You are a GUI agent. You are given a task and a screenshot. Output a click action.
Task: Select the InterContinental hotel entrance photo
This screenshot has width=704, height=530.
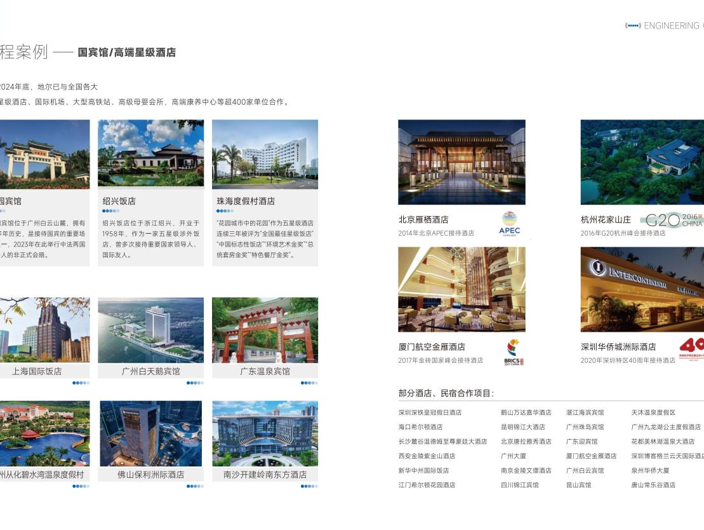(641, 289)
